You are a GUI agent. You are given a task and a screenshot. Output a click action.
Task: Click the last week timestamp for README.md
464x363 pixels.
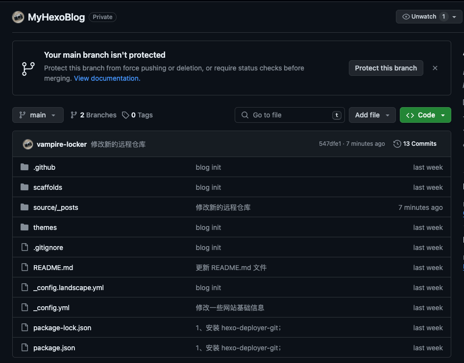point(428,268)
